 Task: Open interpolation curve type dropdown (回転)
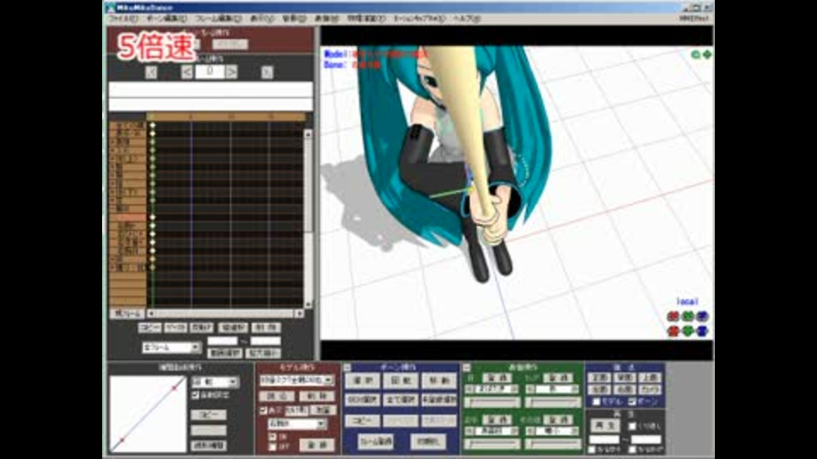pos(215,382)
